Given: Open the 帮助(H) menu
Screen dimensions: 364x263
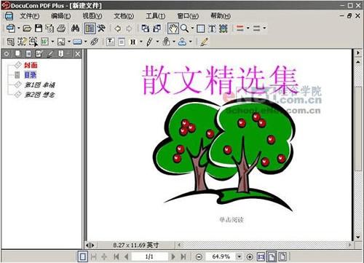Looking at the screenshot, I should click(221, 16).
